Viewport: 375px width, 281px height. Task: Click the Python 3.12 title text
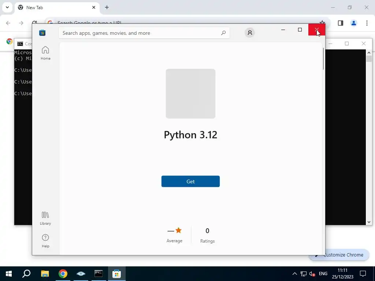tap(190, 135)
